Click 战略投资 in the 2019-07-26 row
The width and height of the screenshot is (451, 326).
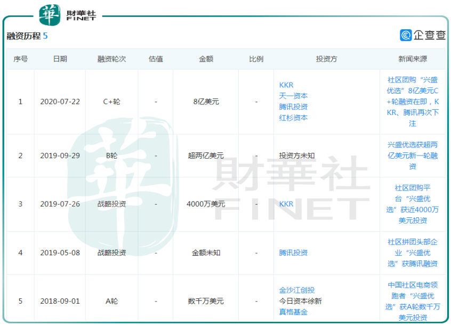(x=111, y=204)
